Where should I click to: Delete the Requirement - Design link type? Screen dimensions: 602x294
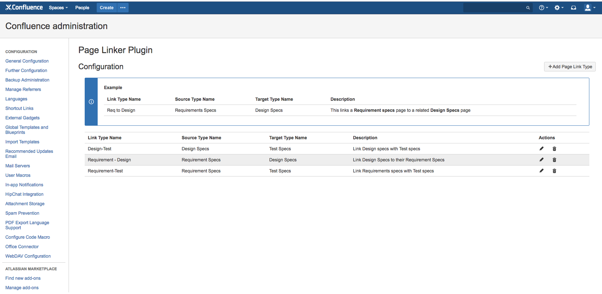554,160
